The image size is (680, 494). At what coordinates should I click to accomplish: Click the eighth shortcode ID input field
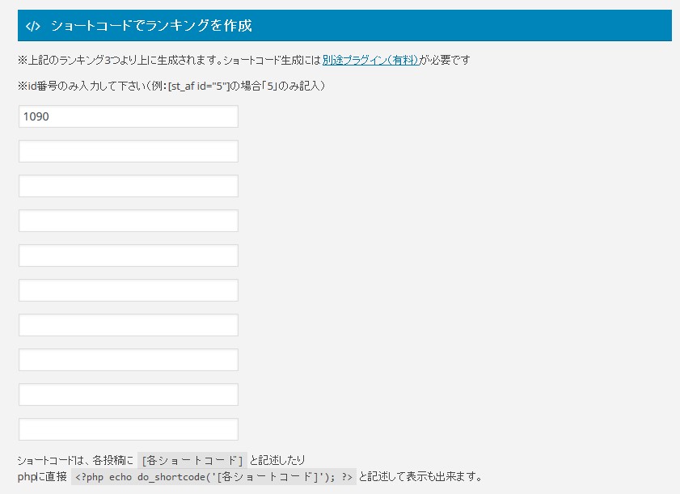(129, 360)
